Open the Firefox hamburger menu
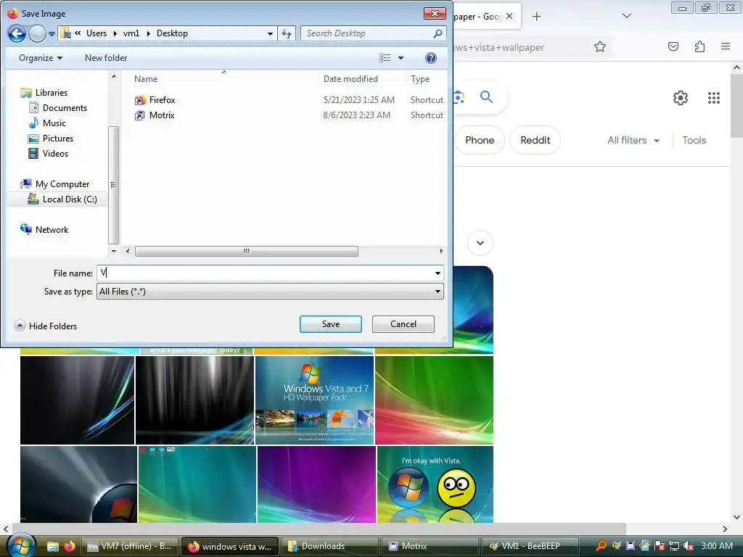The width and height of the screenshot is (743, 557). (x=726, y=46)
